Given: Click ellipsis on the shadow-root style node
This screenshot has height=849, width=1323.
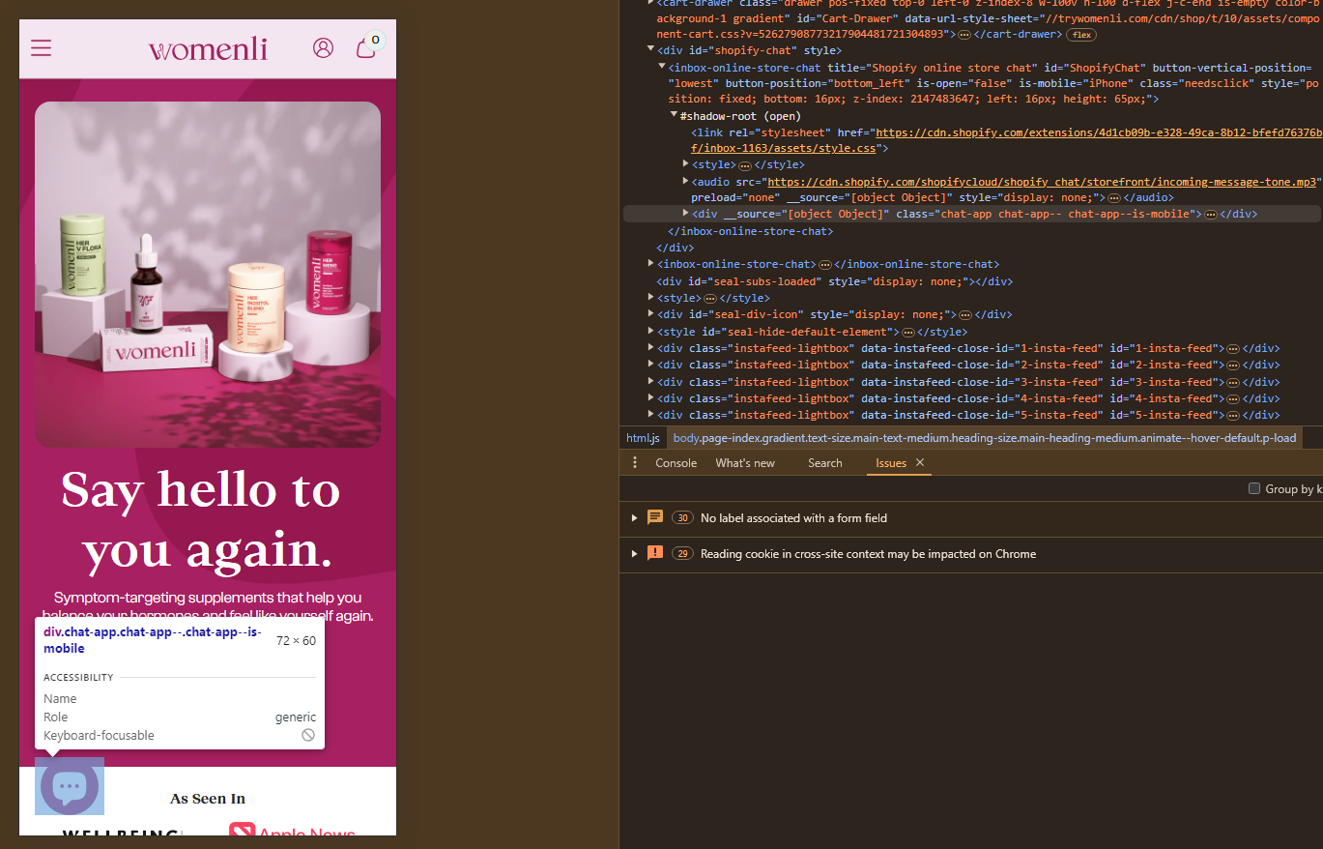Looking at the screenshot, I should 745,165.
